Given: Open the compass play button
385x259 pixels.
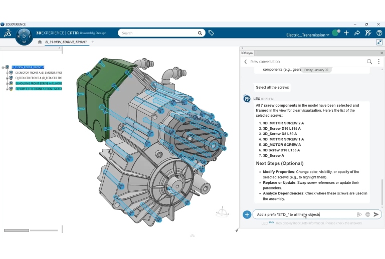Looking at the screenshot, I should [24, 36].
